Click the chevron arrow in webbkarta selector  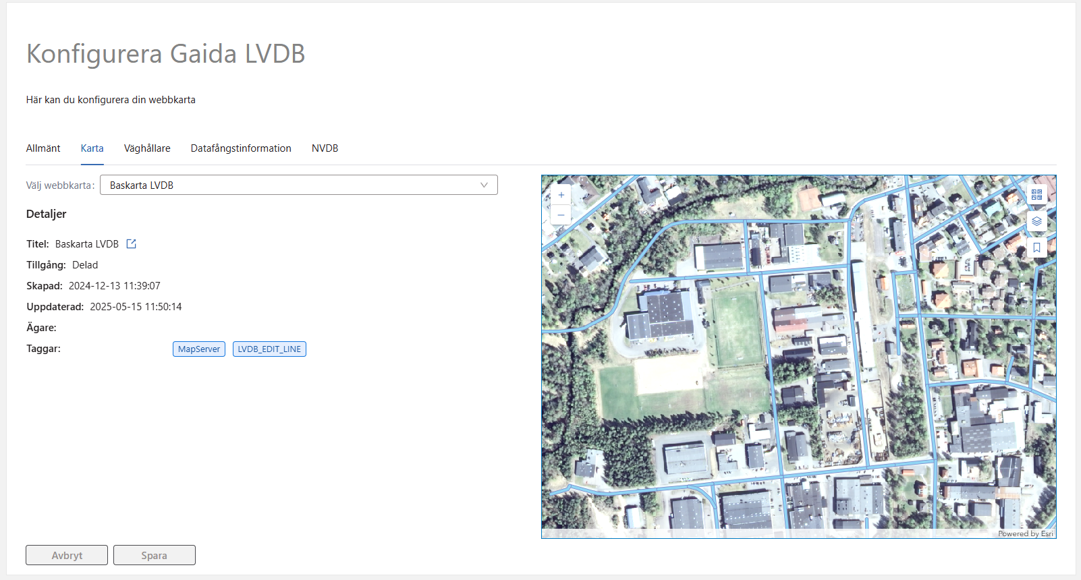tap(484, 185)
